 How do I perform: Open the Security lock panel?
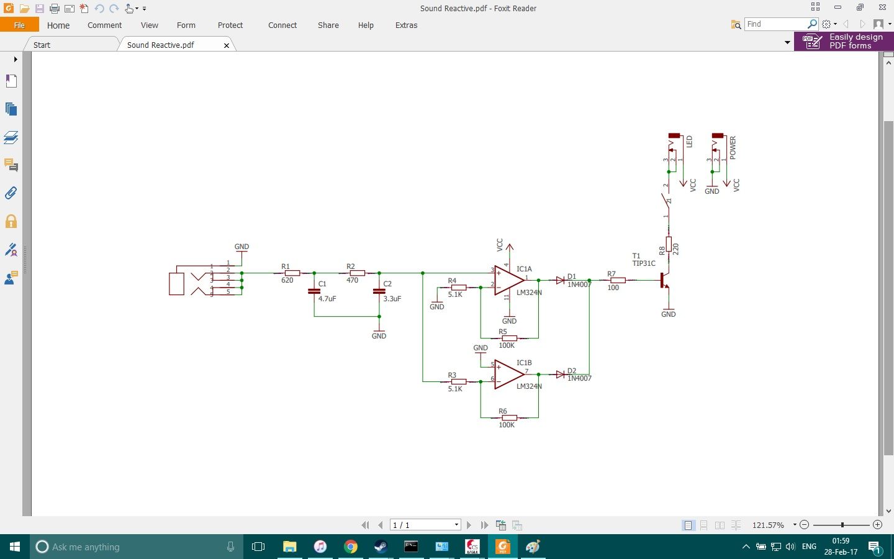tap(11, 221)
